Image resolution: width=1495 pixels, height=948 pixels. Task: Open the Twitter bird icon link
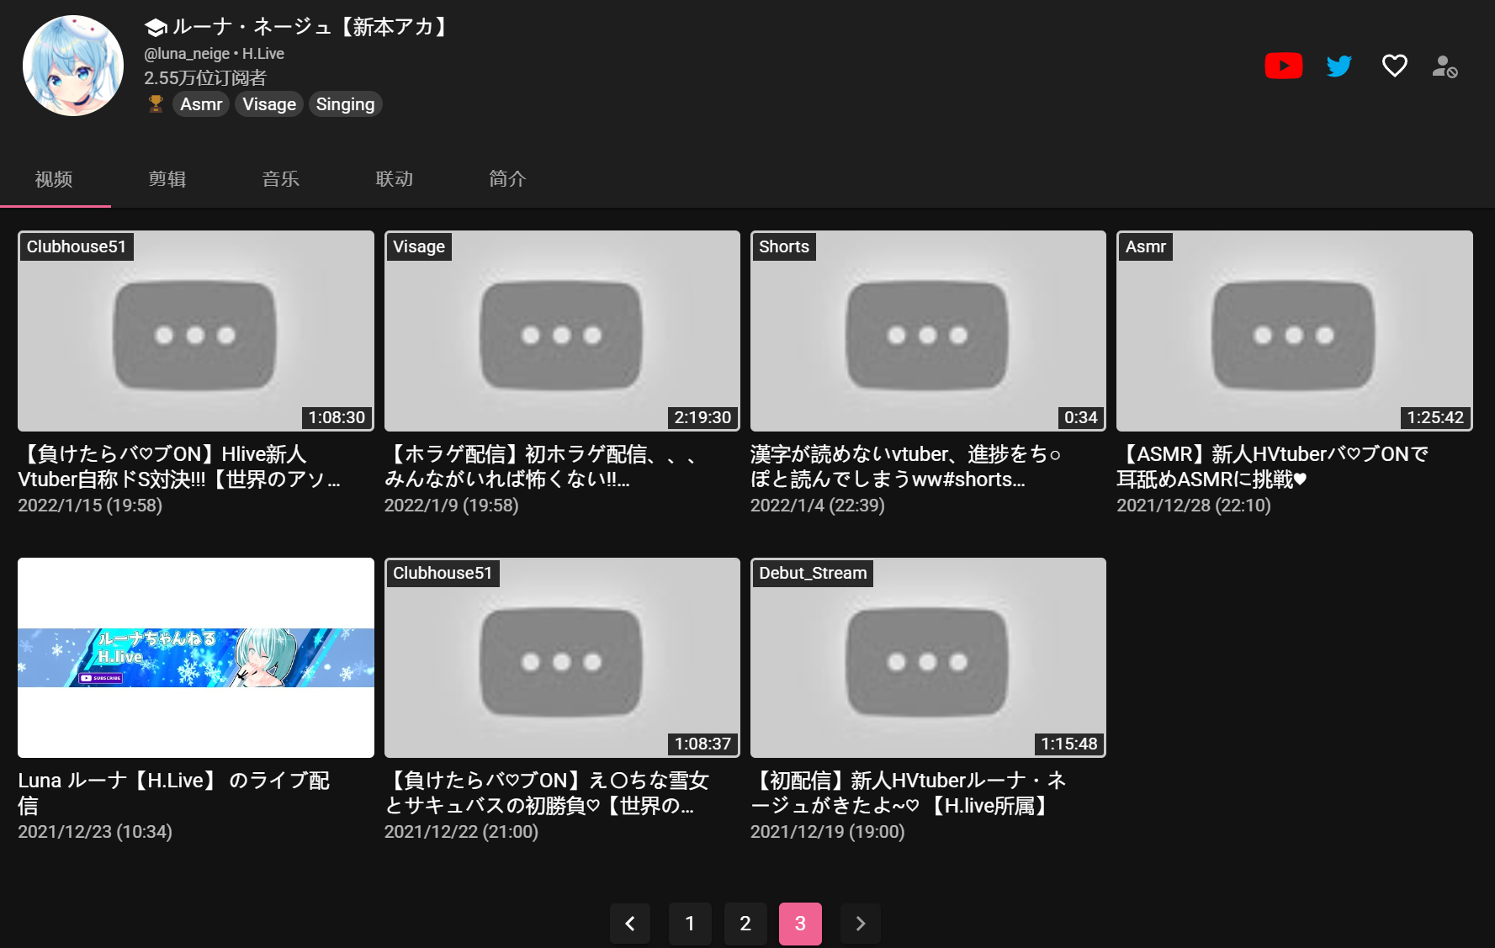1339,66
